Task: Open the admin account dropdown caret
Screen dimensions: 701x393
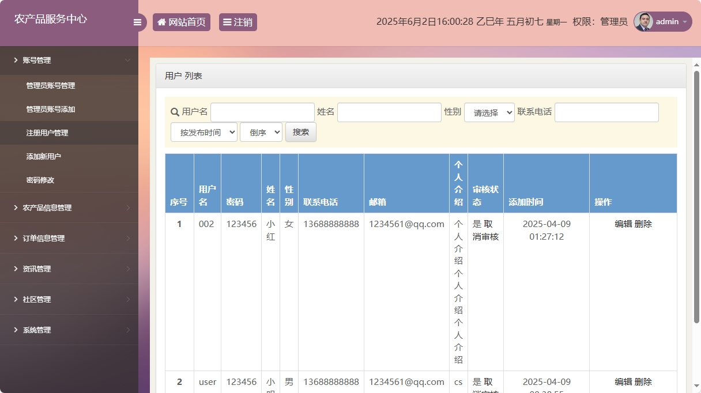Action: pos(684,22)
